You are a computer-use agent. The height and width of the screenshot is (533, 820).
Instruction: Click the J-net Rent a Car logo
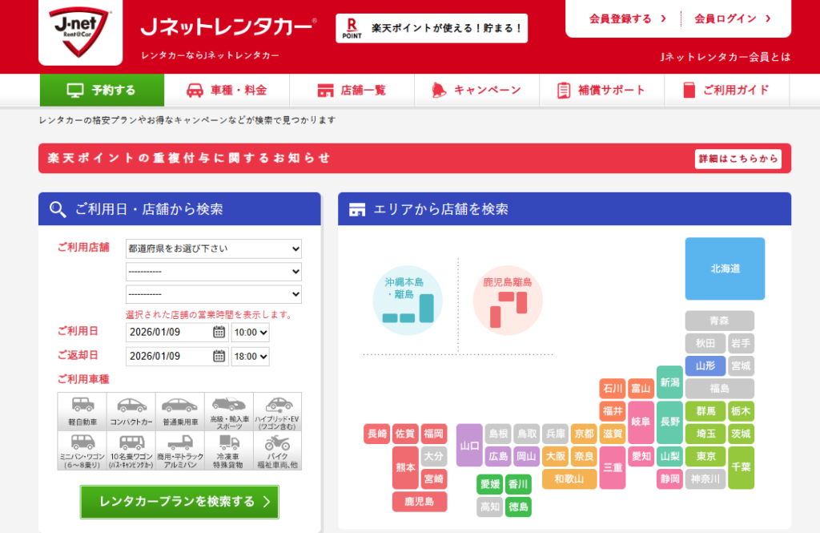coord(80,32)
